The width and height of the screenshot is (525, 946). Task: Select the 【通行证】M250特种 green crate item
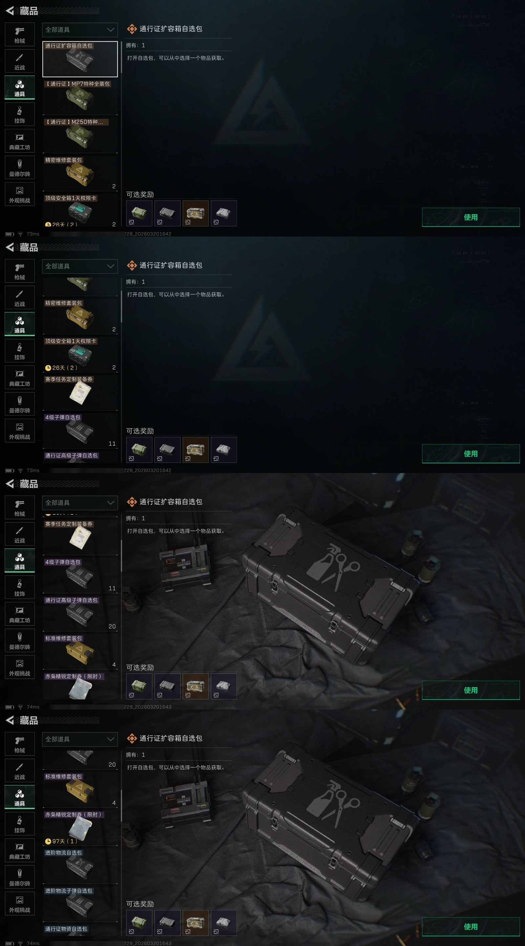coord(80,136)
